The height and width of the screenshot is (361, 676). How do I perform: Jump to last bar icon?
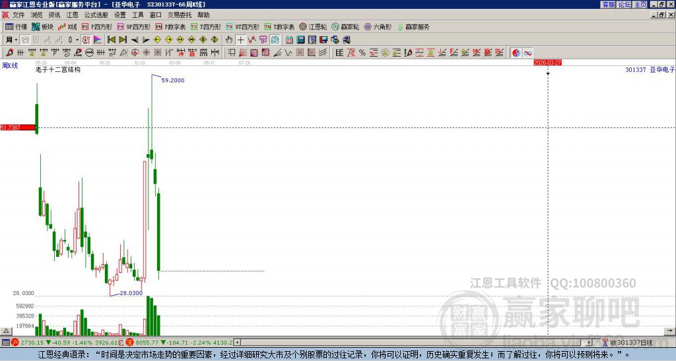tap(123, 40)
